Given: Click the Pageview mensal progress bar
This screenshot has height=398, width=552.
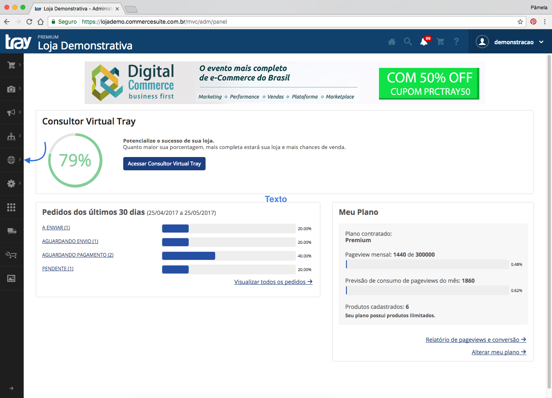Looking at the screenshot, I should pyautogui.click(x=427, y=264).
